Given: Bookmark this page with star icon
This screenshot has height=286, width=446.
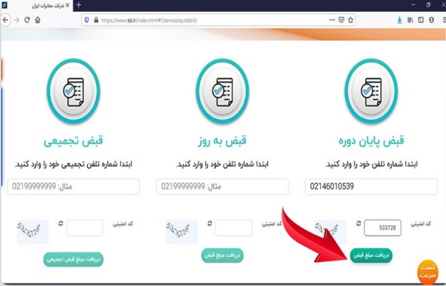Looking at the screenshot, I should tap(350, 20).
